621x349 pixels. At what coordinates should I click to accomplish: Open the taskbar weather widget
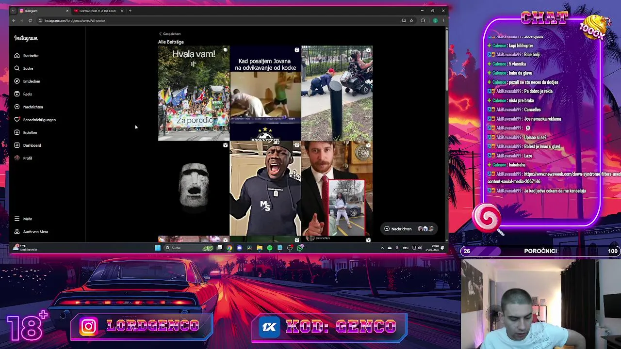pyautogui.click(x=25, y=248)
